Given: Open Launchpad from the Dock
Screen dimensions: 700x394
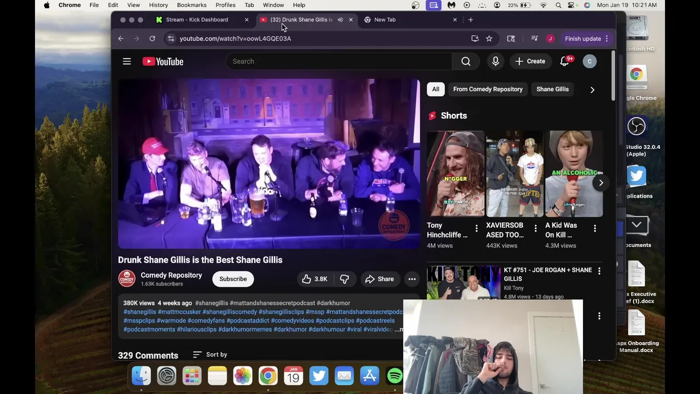Looking at the screenshot, I should pyautogui.click(x=192, y=375).
